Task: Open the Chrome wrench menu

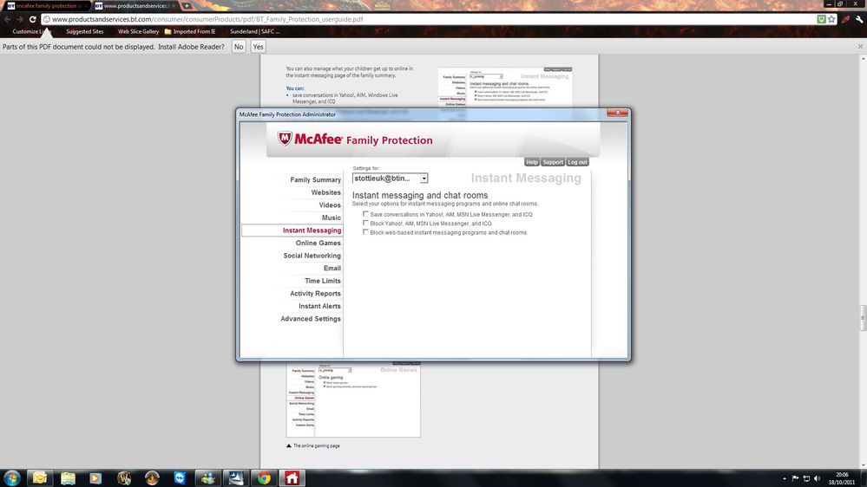Action: pyautogui.click(x=858, y=19)
